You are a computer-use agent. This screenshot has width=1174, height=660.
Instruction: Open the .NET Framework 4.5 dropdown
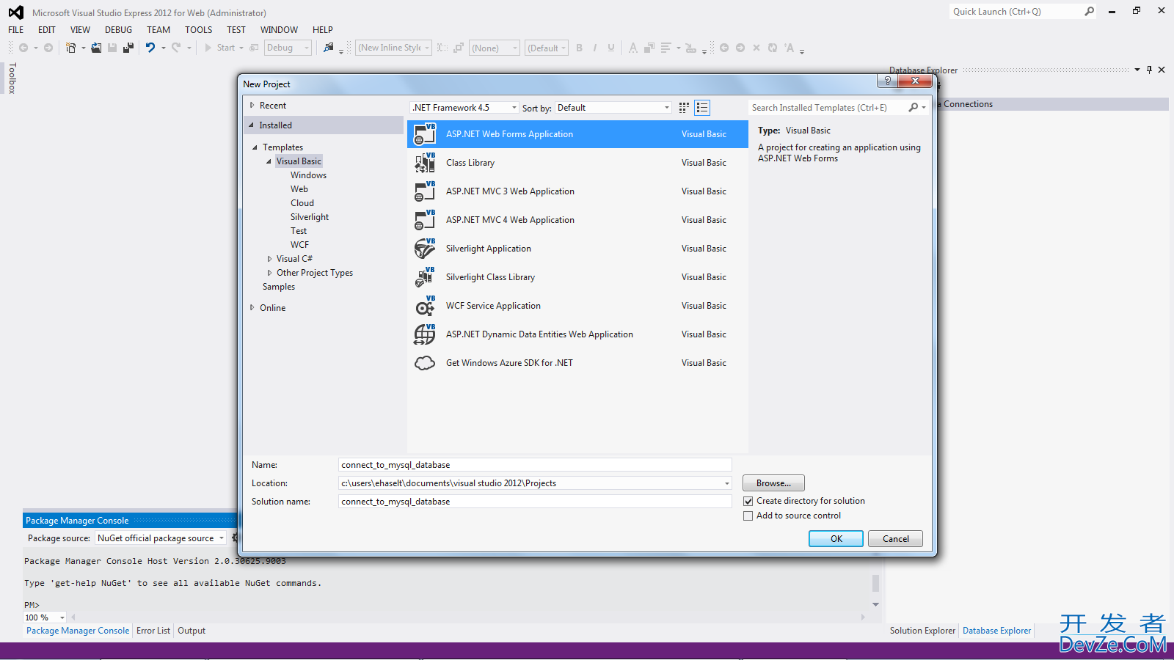click(x=464, y=108)
